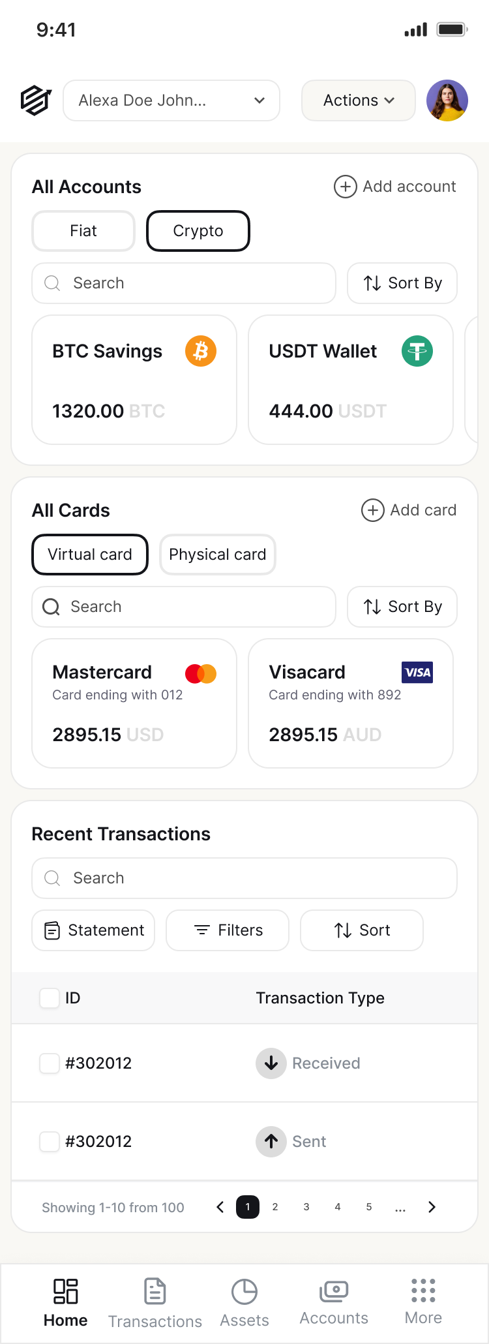Open the More menu in bottom navigation
The width and height of the screenshot is (489, 1344).
pos(423,1302)
